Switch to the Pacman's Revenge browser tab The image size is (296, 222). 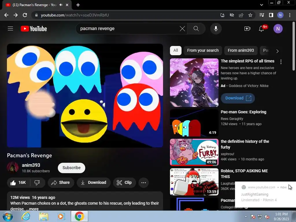tap(35, 5)
